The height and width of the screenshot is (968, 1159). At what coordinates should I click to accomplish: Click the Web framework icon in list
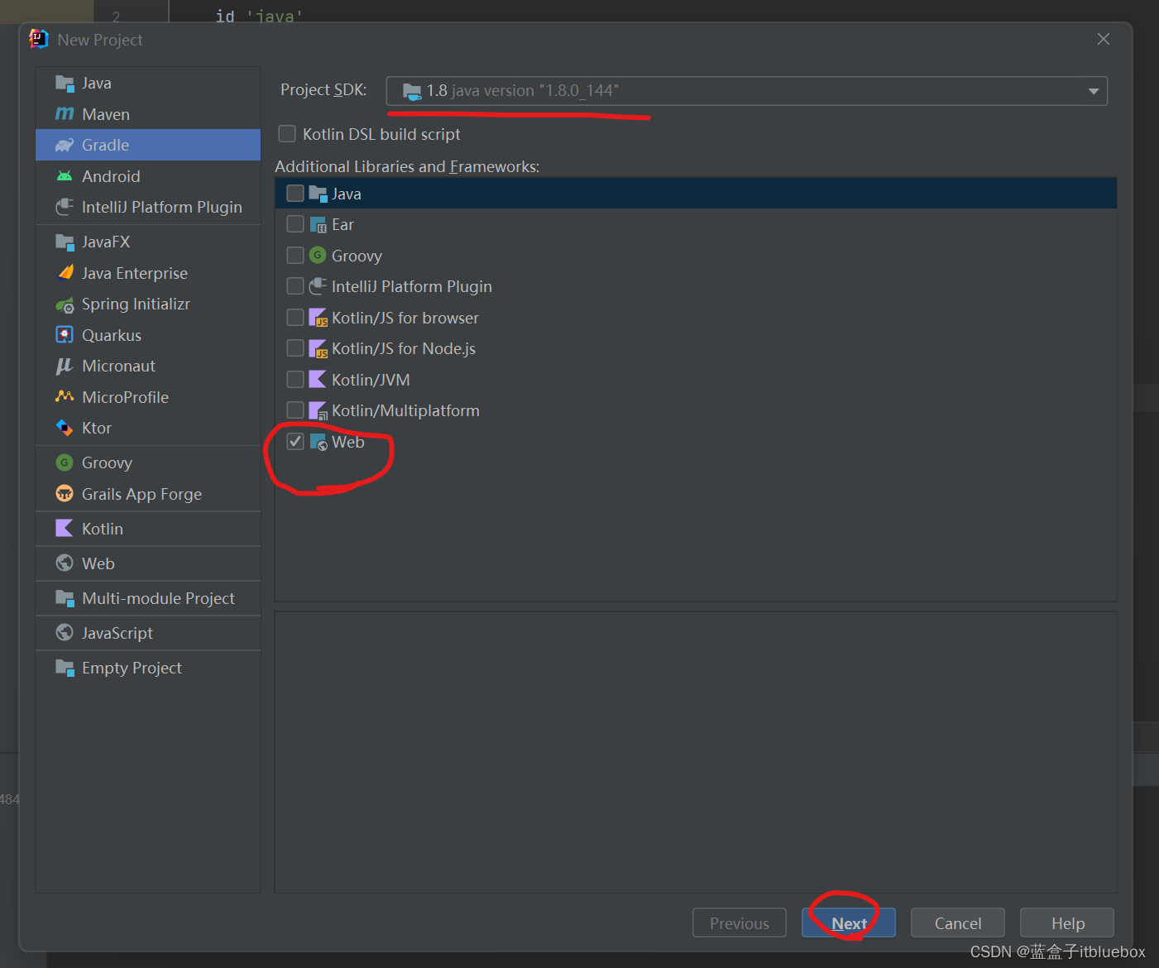pyautogui.click(x=318, y=442)
